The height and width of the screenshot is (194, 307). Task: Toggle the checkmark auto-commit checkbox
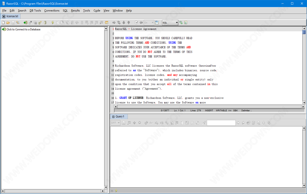tap(136, 23)
